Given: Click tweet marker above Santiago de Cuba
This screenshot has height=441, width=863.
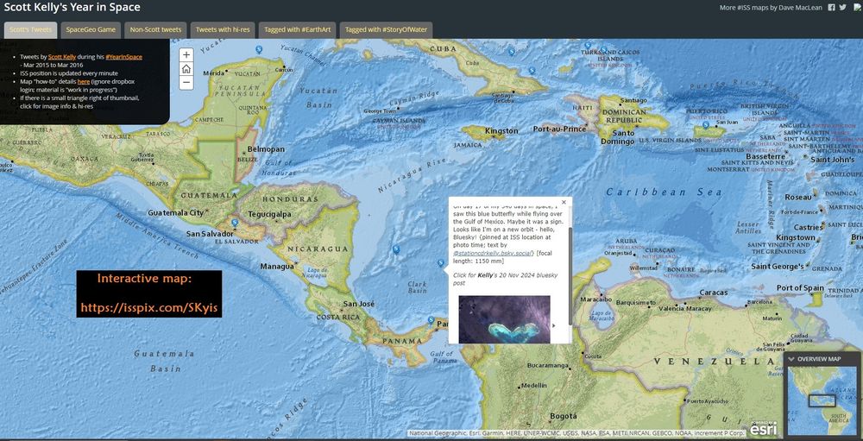Looking at the screenshot, I should click(532, 71).
